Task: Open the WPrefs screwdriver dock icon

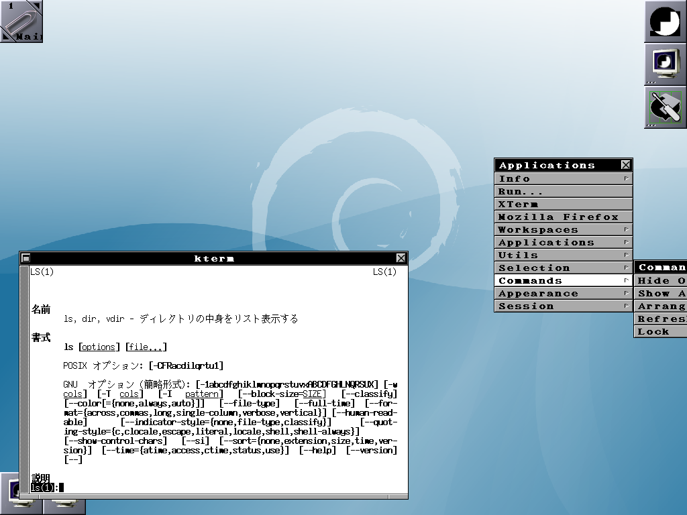Action: tap(665, 107)
